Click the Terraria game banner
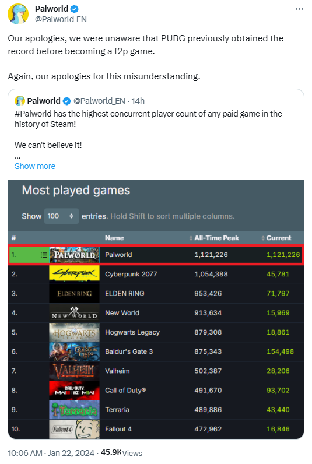312x464 pixels. pyautogui.click(x=74, y=410)
